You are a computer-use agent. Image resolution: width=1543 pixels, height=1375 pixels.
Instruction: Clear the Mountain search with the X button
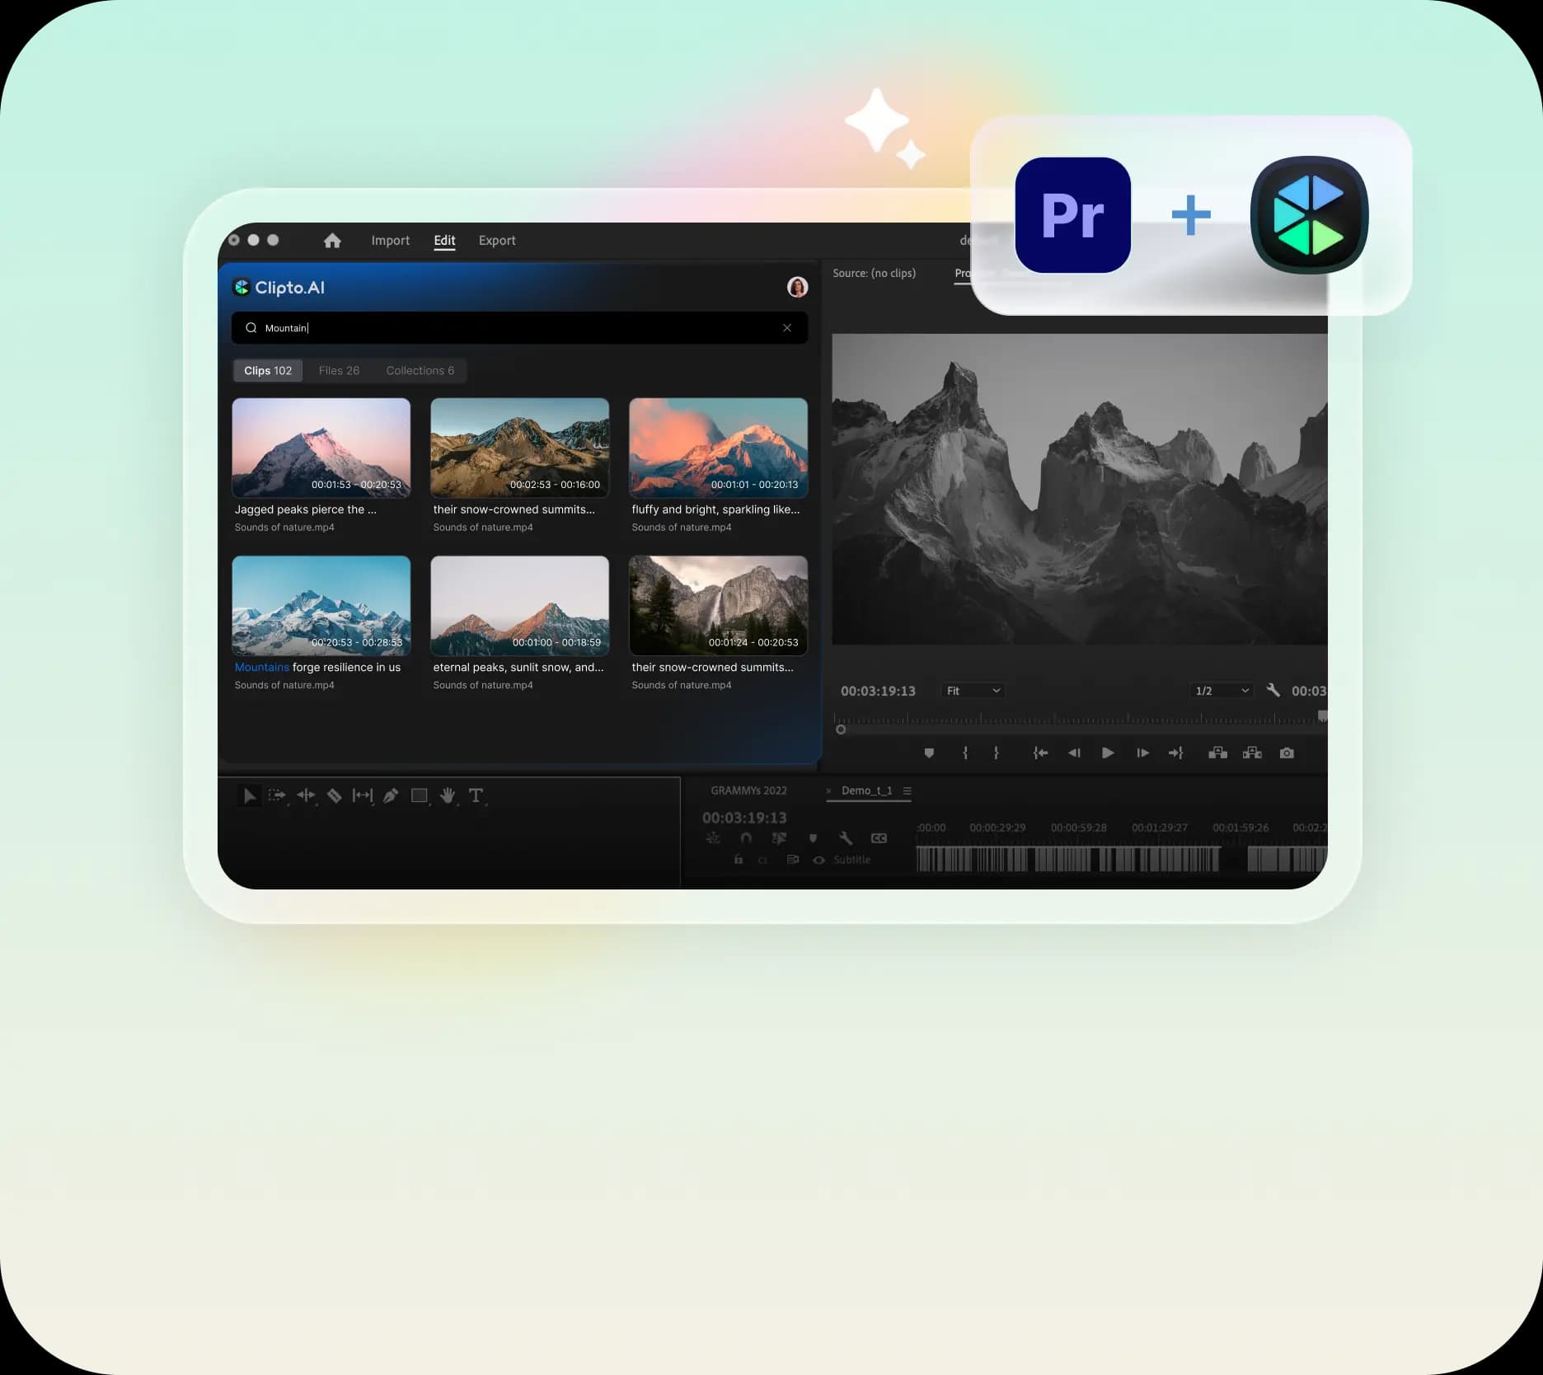pyautogui.click(x=787, y=327)
